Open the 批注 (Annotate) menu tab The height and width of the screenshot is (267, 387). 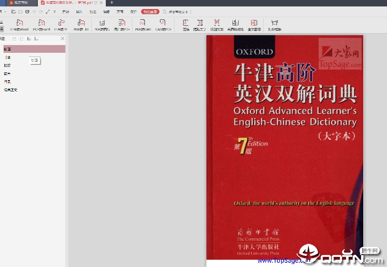(93, 12)
